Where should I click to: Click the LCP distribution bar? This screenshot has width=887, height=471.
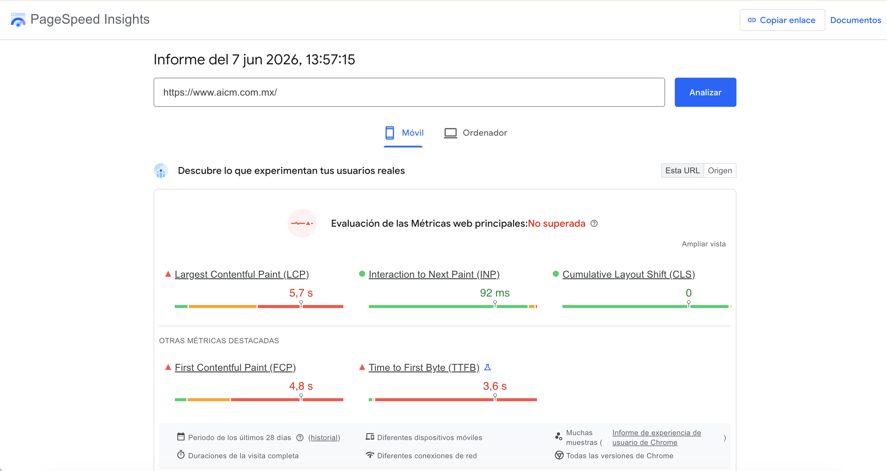point(259,306)
